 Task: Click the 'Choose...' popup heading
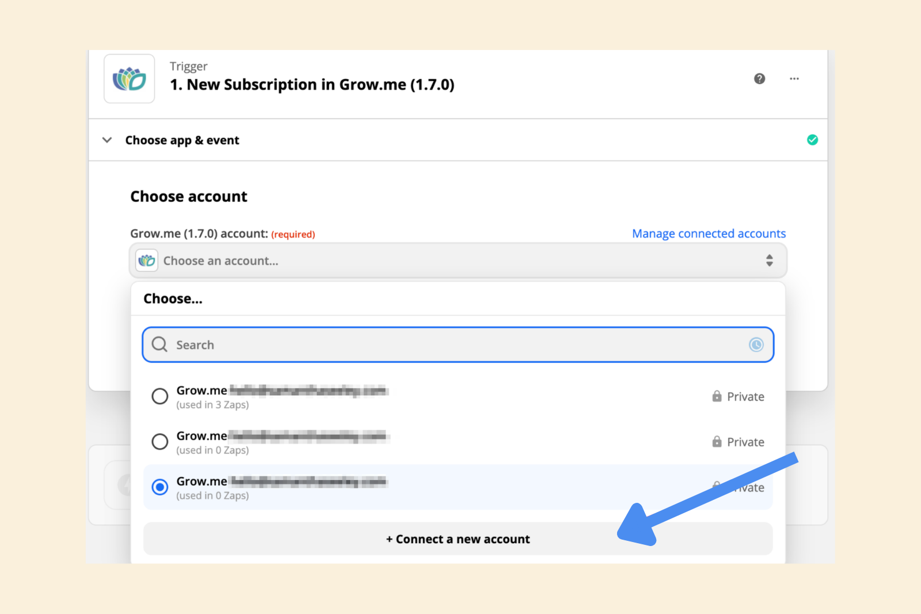coord(173,299)
